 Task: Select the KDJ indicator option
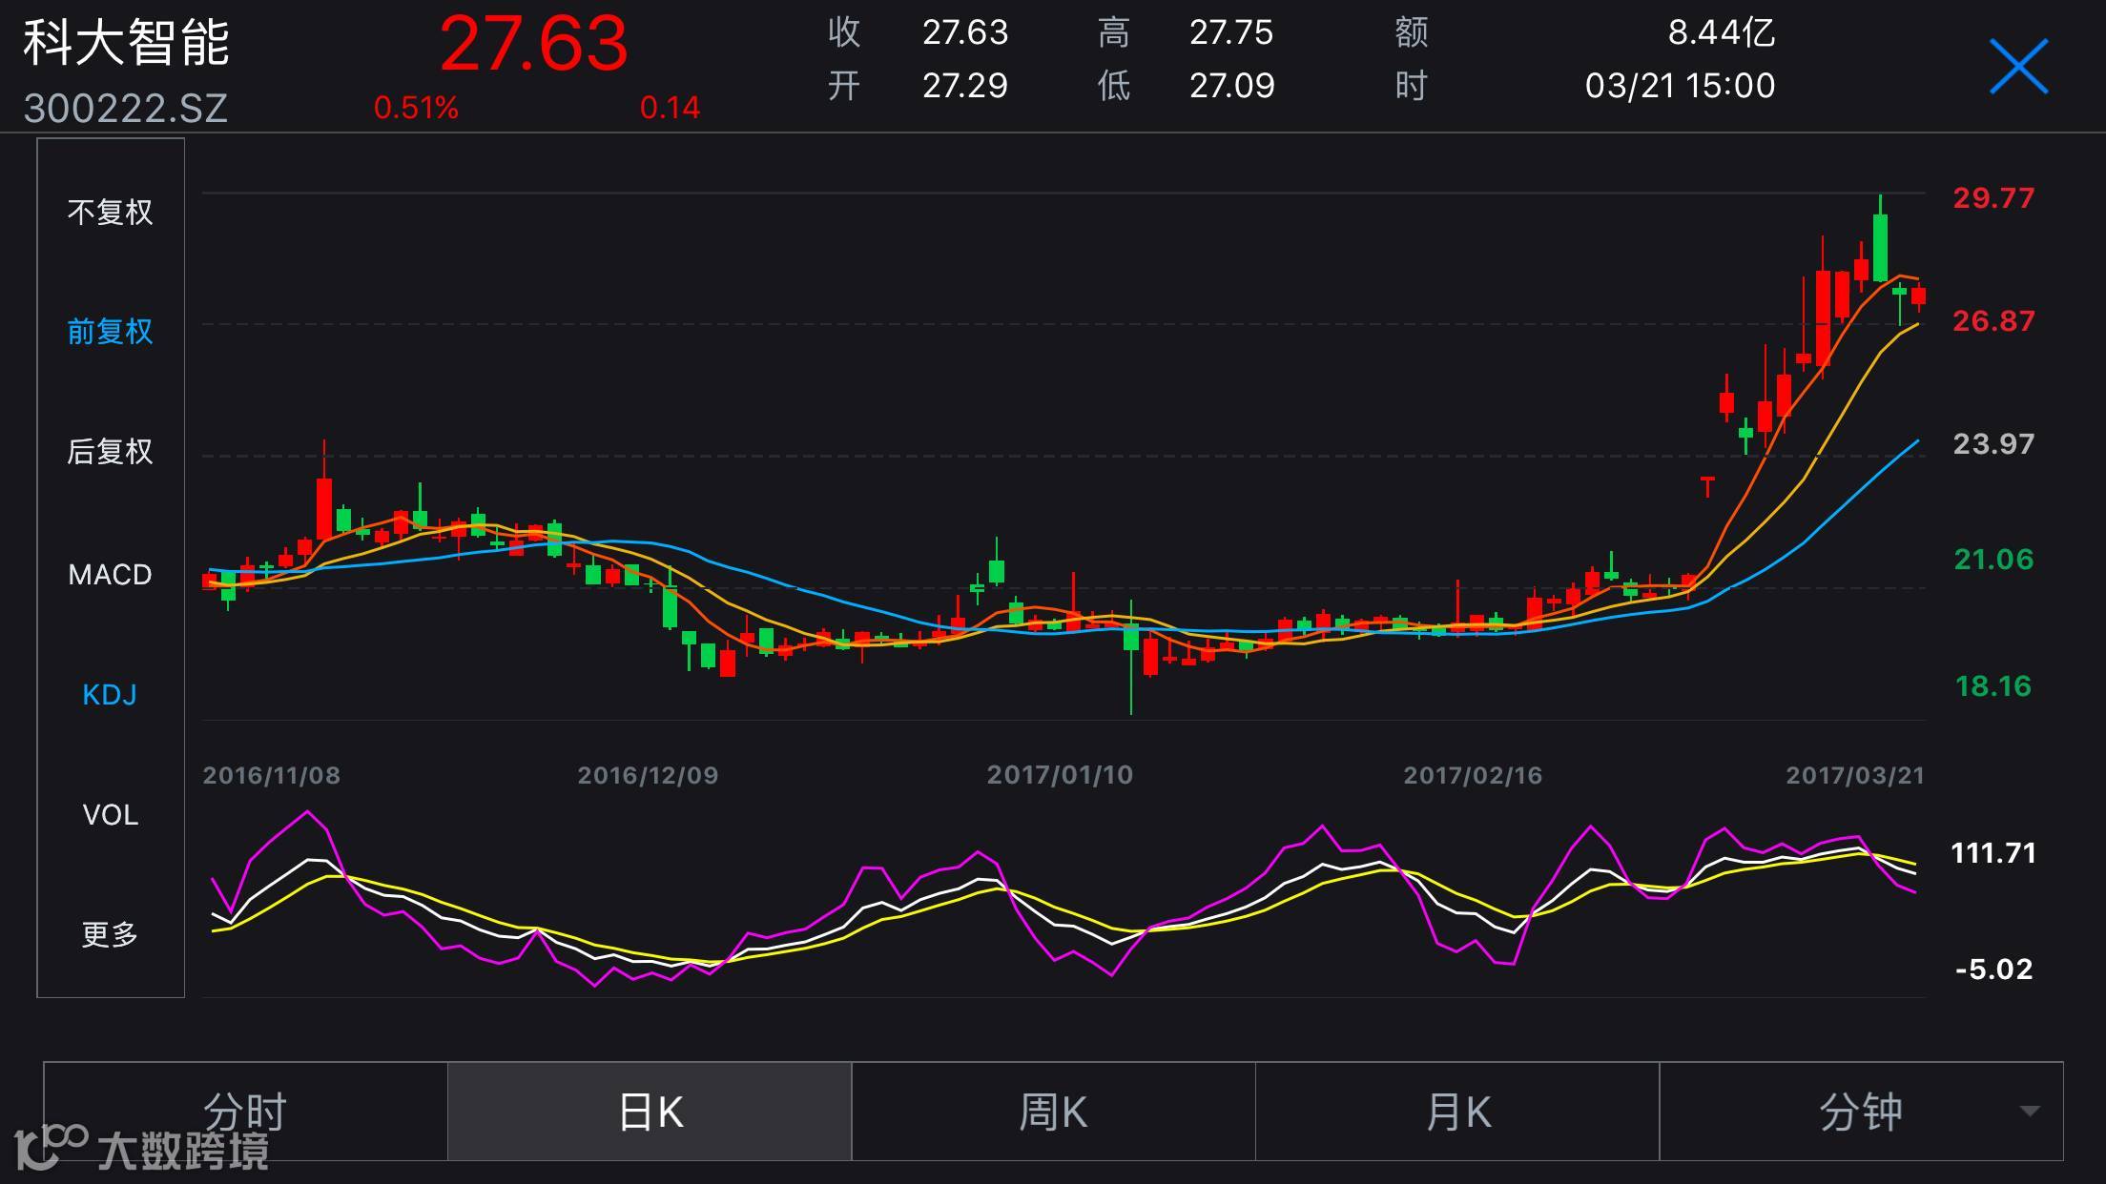110,694
